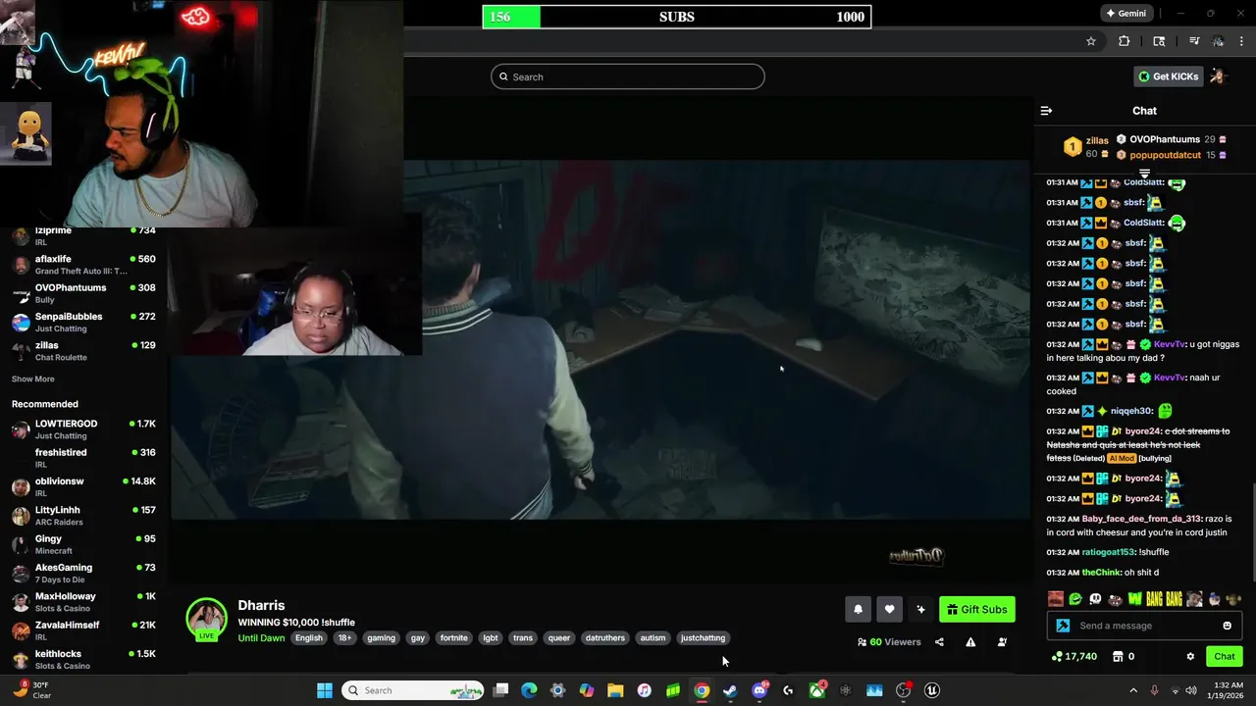Screen dimensions: 1256x706
Task: Open the chat settings gear
Action: click(x=1190, y=656)
